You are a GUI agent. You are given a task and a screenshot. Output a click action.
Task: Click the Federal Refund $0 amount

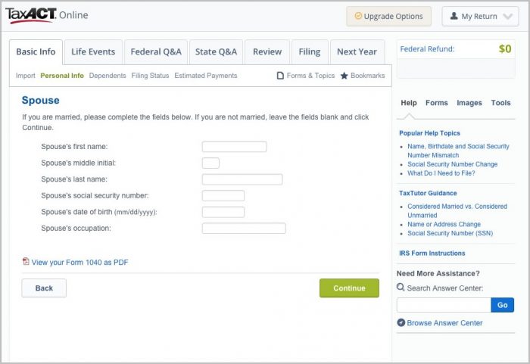pos(505,49)
